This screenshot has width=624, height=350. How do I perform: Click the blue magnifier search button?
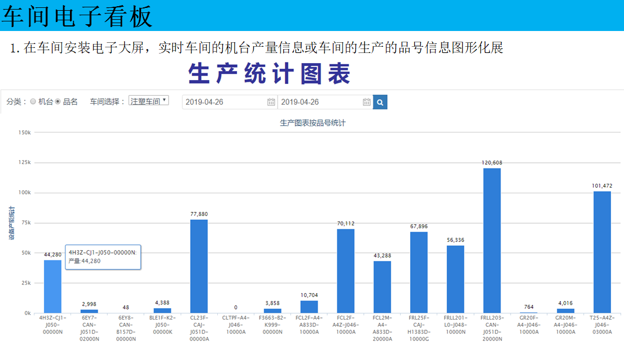[380, 102]
